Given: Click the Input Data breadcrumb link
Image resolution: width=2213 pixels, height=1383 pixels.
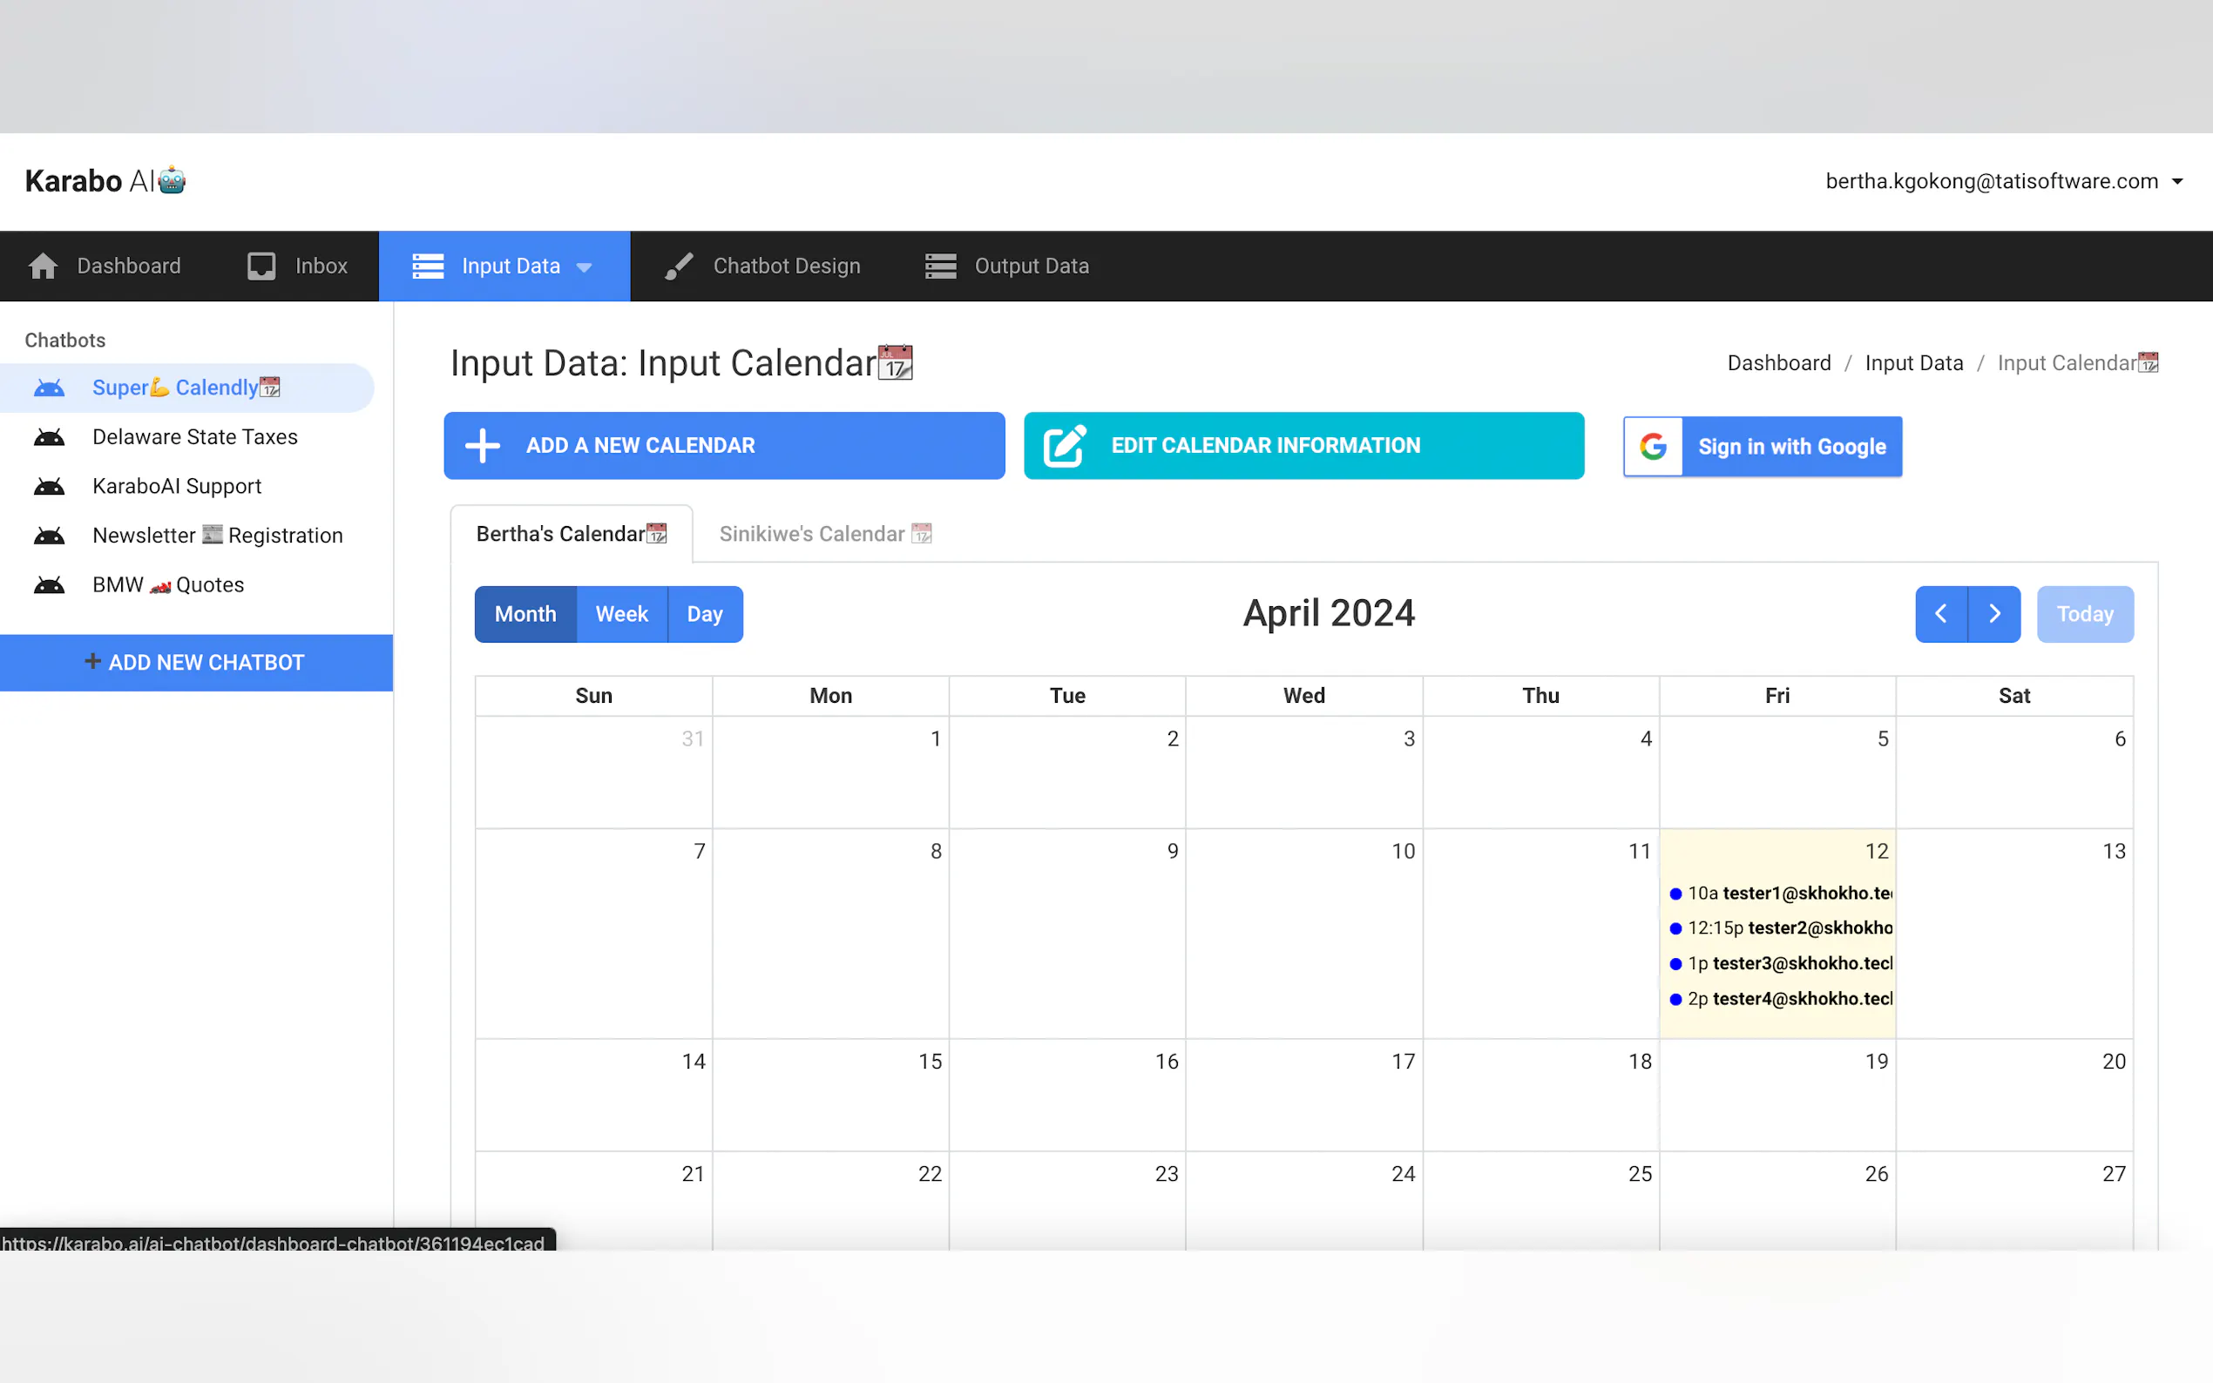Looking at the screenshot, I should (x=1914, y=363).
